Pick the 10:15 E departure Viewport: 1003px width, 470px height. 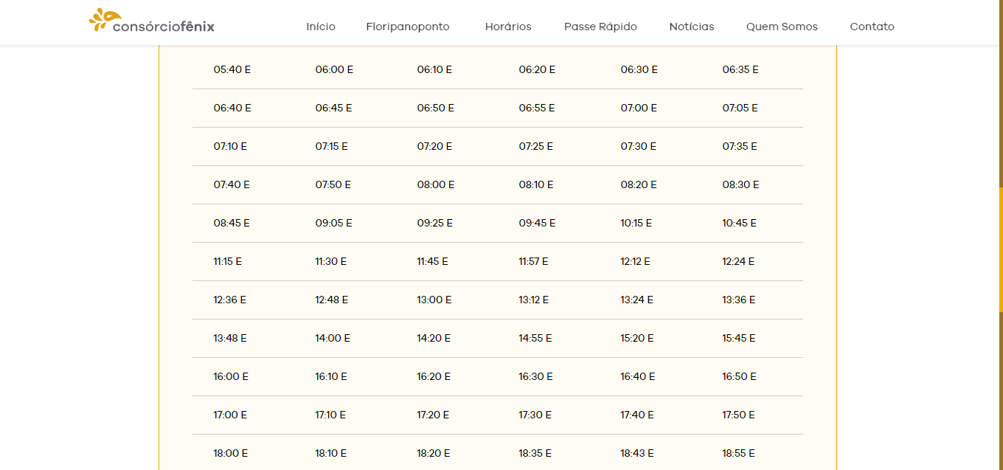point(636,223)
